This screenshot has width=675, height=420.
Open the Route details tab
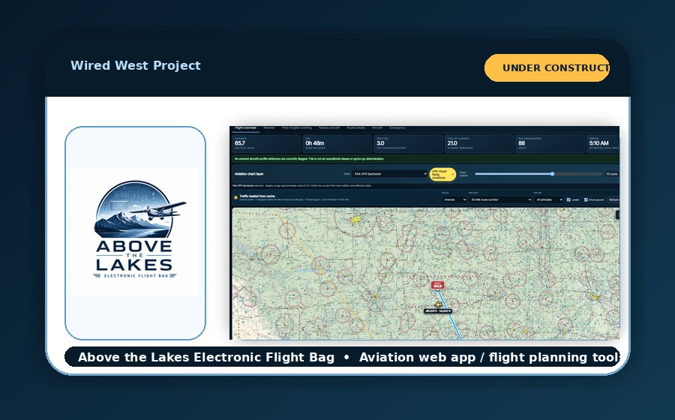click(356, 127)
